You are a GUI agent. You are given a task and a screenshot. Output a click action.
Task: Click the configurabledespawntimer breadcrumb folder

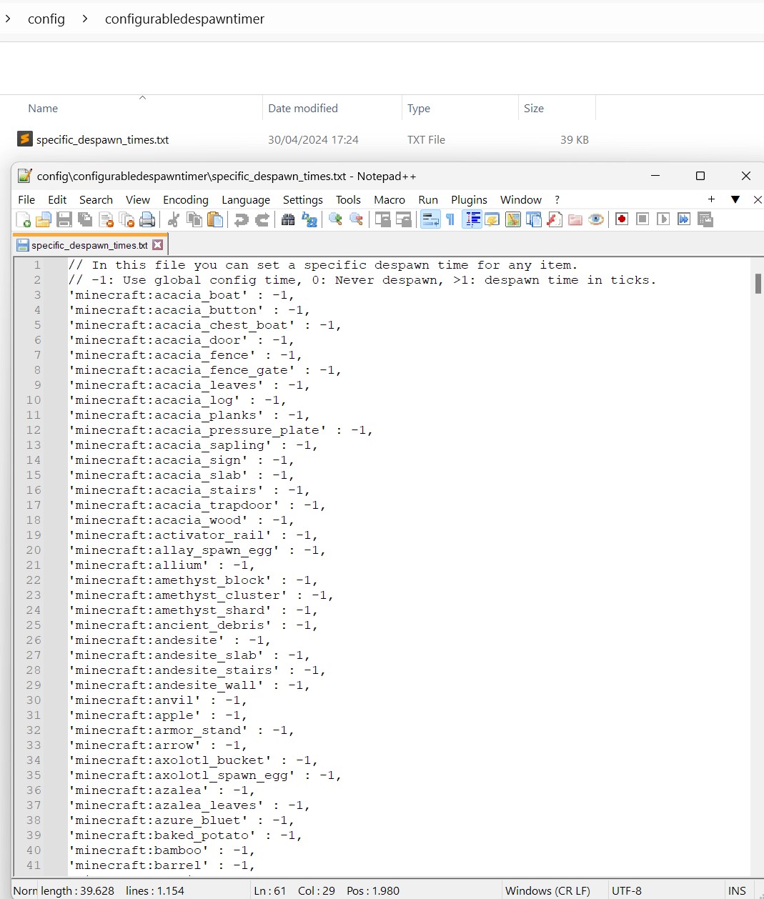(184, 19)
